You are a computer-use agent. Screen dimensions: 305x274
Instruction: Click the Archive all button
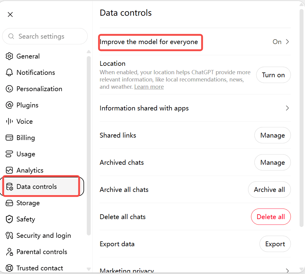(269, 190)
